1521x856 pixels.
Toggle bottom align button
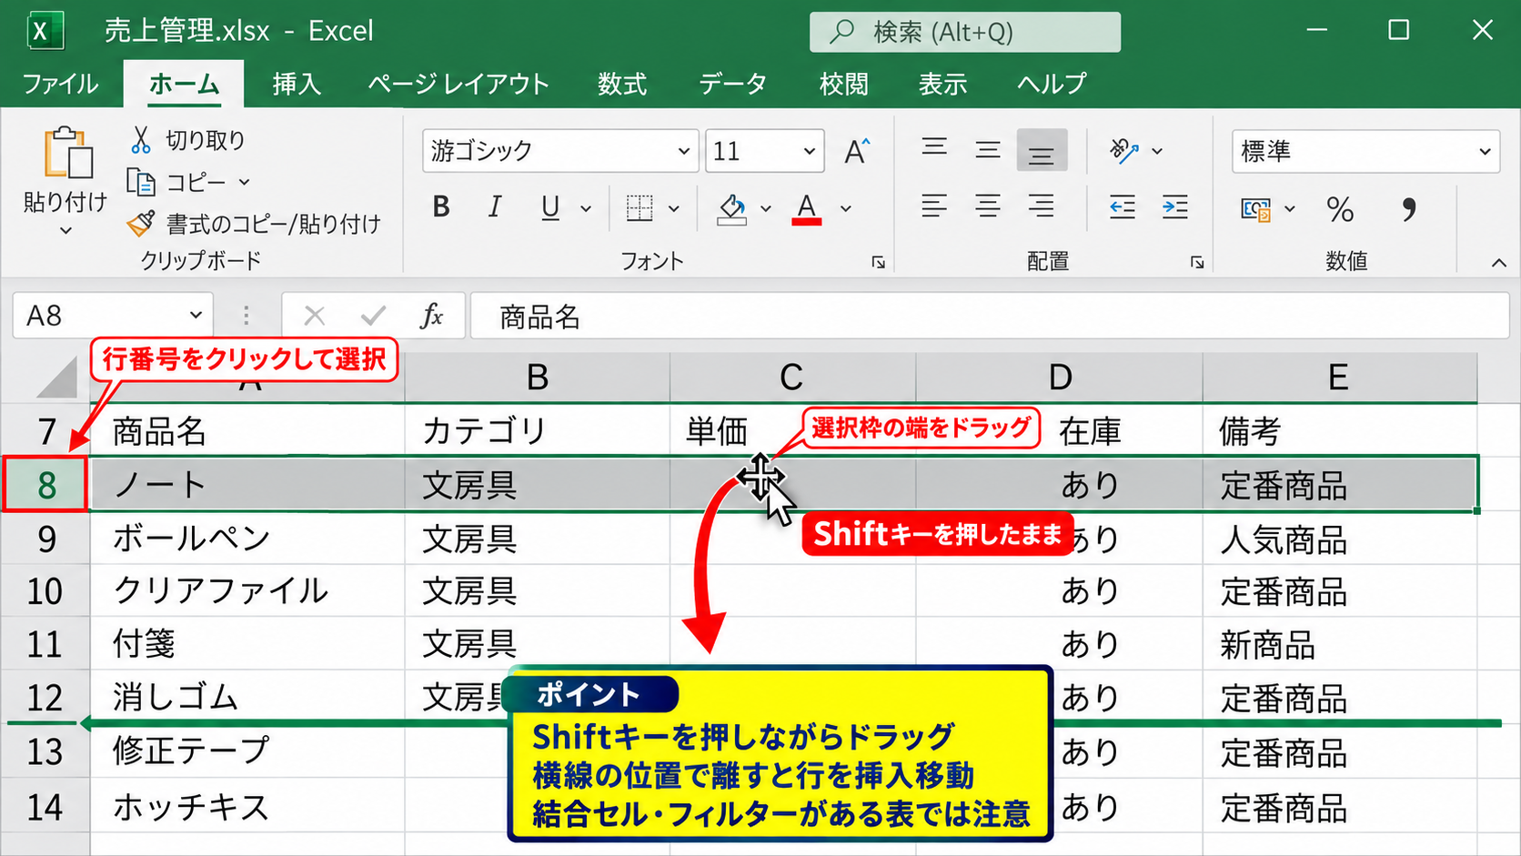[1042, 150]
